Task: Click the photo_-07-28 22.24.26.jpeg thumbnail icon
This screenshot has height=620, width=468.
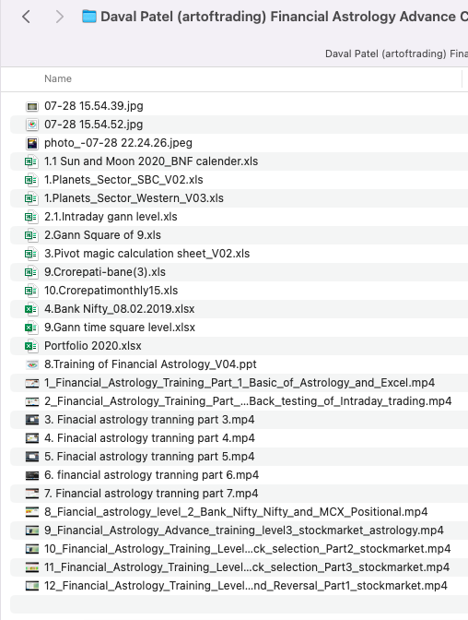Action: pos(32,143)
